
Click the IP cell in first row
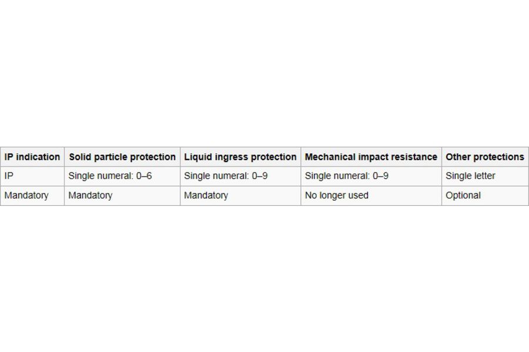pos(32,176)
